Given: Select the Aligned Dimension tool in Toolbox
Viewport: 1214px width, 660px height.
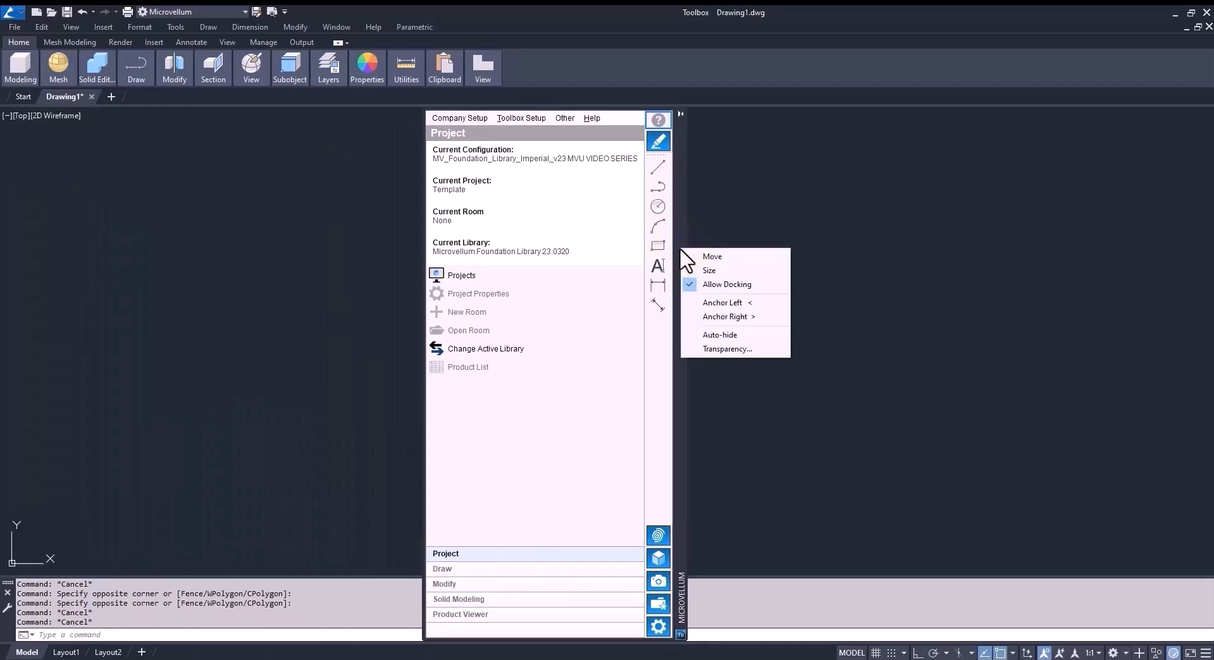Looking at the screenshot, I should (x=658, y=305).
